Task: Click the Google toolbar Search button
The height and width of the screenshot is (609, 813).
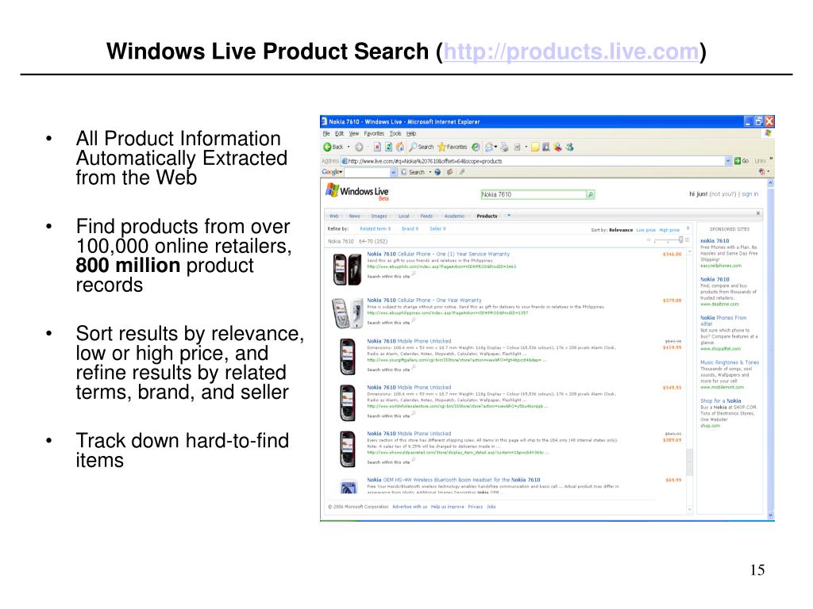Action: 413,172
